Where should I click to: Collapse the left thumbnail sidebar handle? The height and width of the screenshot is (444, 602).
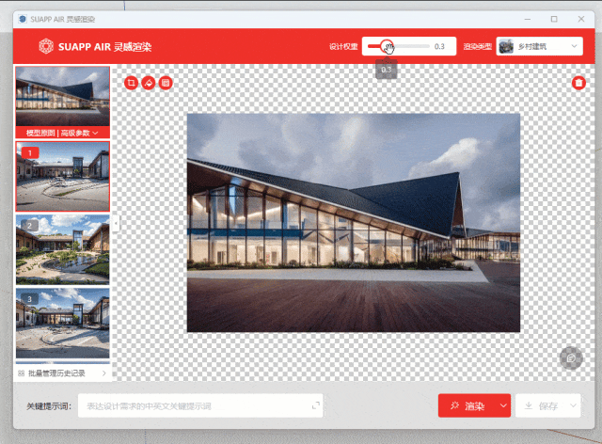click(116, 223)
